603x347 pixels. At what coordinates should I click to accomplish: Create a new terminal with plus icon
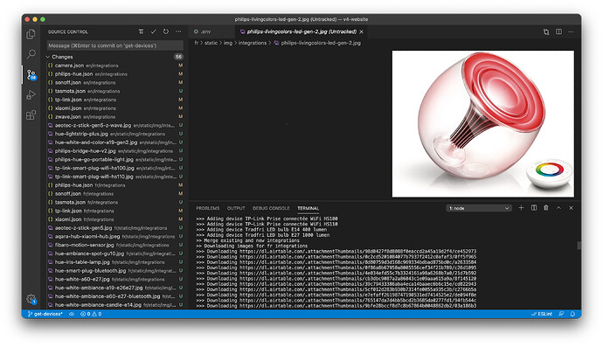[521, 208]
